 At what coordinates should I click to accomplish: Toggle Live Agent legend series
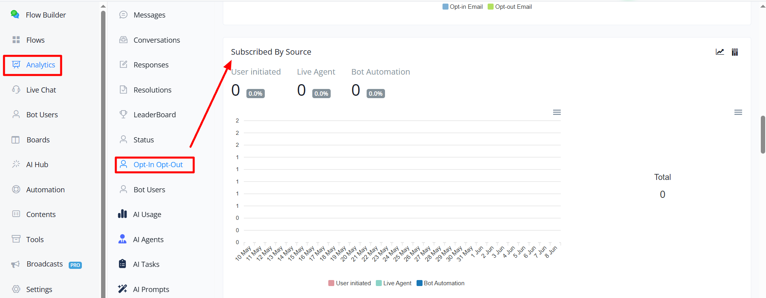point(393,283)
